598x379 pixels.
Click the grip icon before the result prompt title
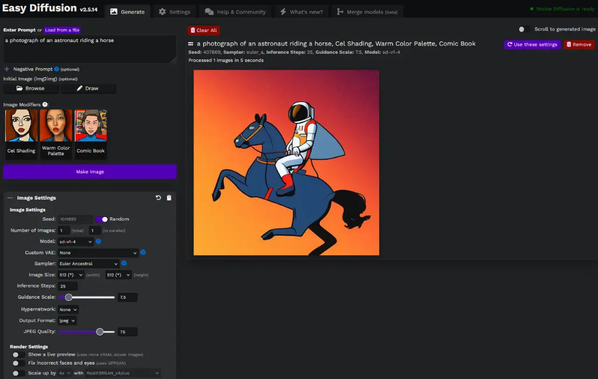pos(191,44)
